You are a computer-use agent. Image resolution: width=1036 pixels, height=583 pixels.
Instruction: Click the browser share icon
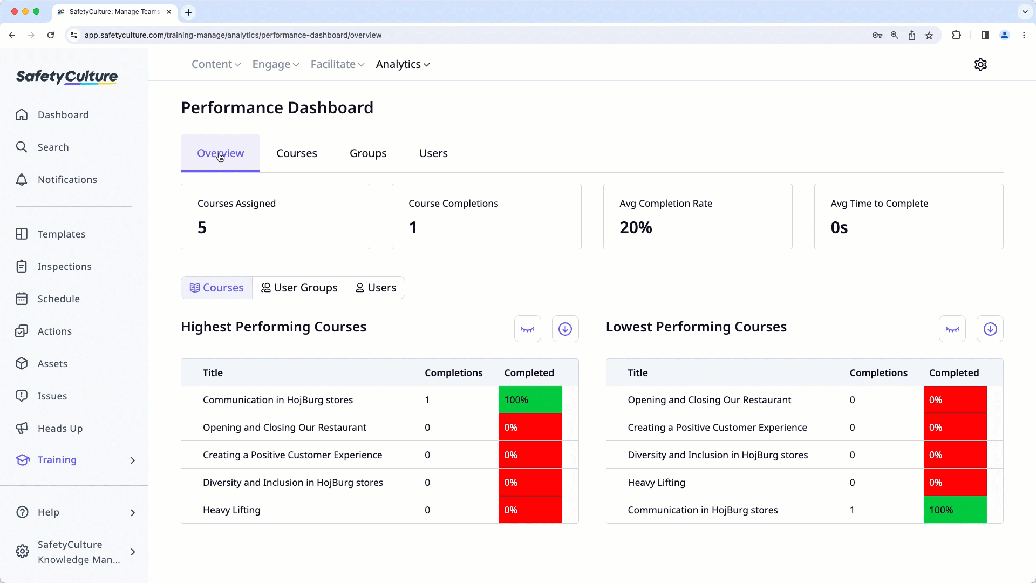912,35
